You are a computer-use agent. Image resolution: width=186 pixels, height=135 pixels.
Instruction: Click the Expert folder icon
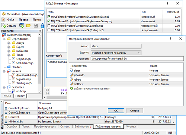tap(14, 47)
